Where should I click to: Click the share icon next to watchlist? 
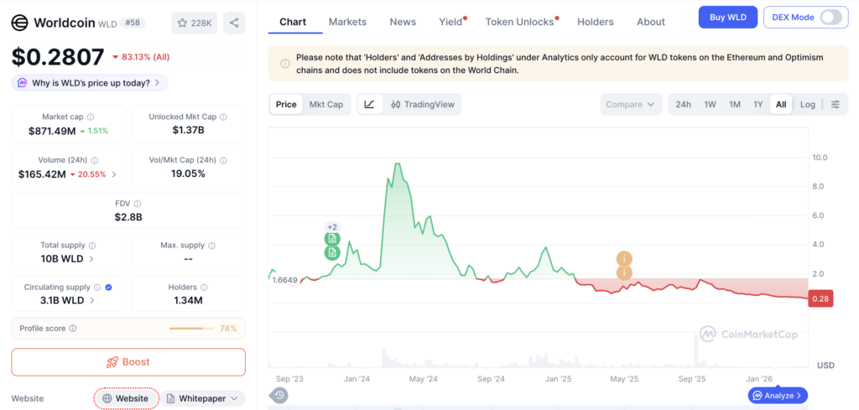click(234, 23)
